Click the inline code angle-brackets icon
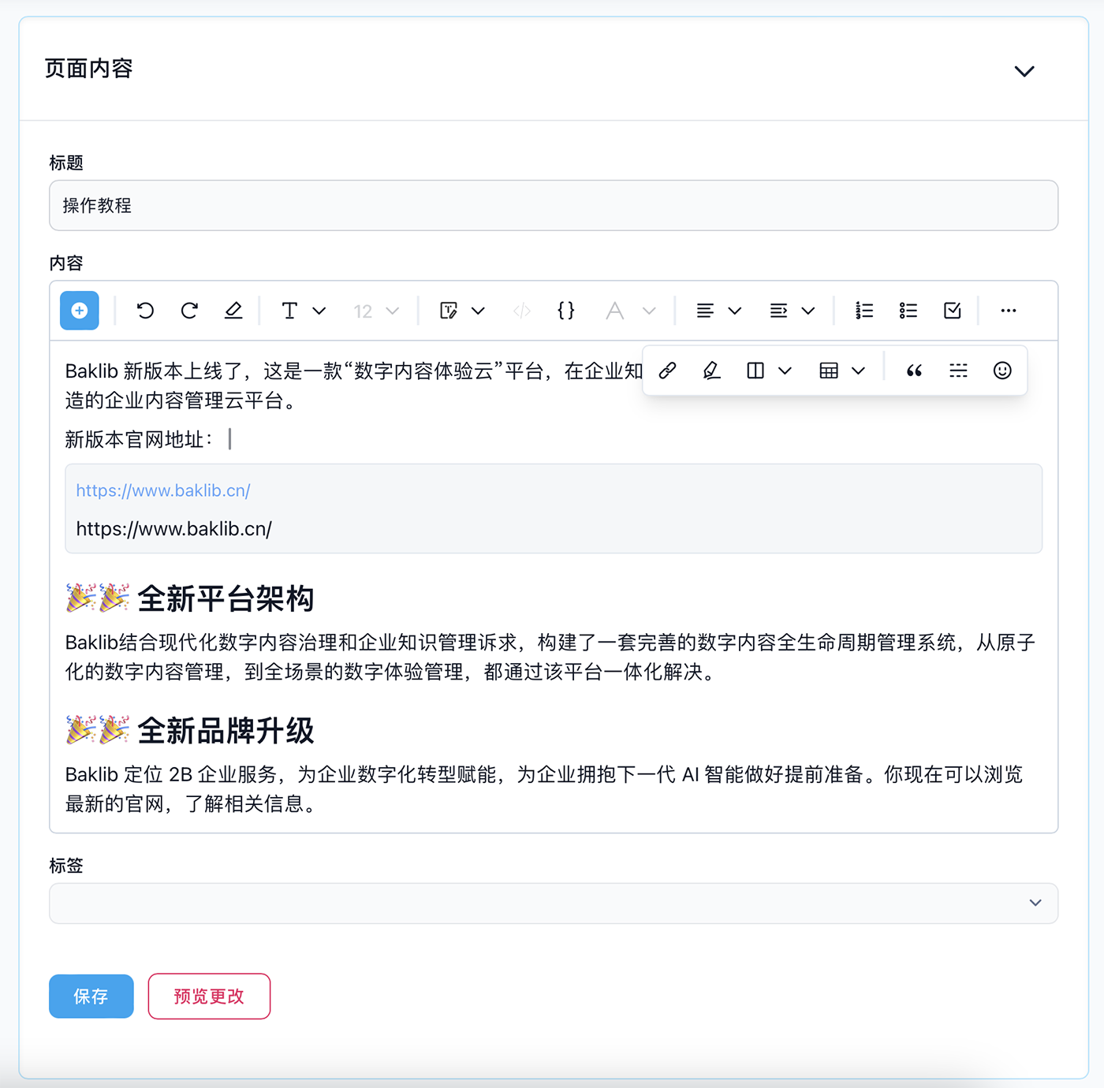Image resolution: width=1104 pixels, height=1088 pixels. pos(522,311)
